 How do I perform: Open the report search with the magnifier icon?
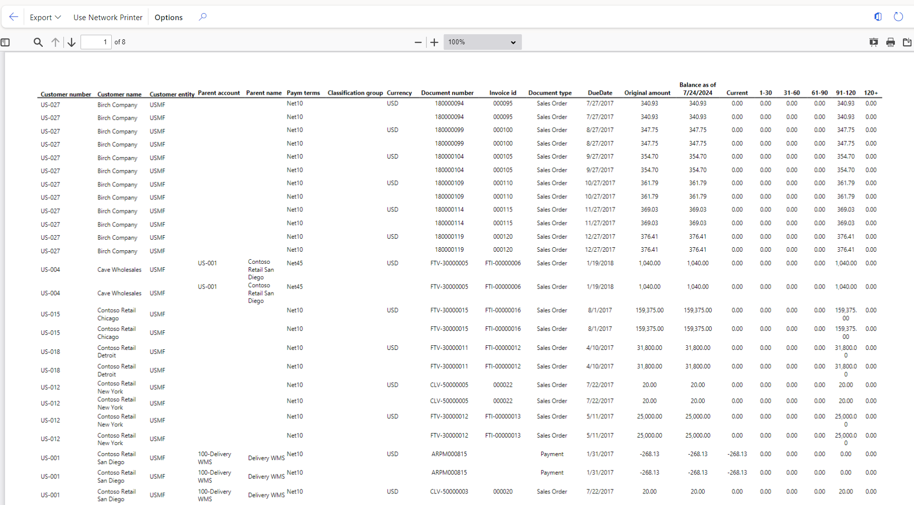coord(38,42)
